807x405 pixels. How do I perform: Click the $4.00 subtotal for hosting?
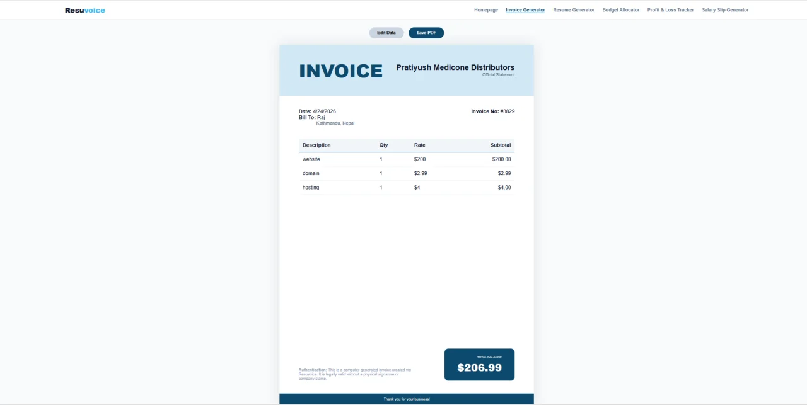pos(504,188)
